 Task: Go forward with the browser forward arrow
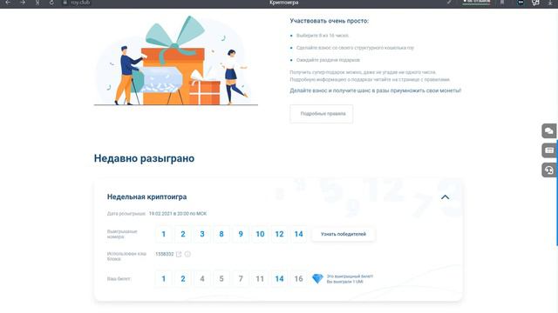tap(23, 3)
